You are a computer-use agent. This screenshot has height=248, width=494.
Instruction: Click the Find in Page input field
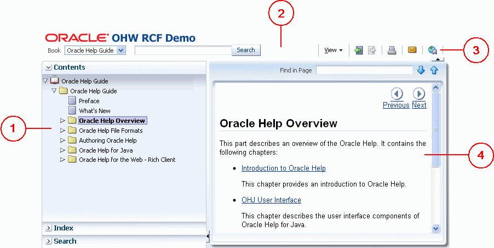[364, 70]
